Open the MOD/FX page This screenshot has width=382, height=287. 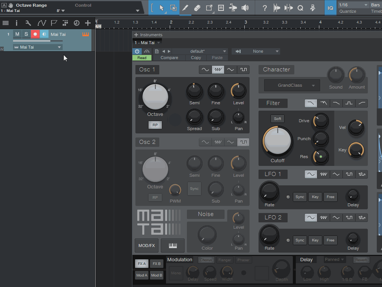[x=147, y=246]
